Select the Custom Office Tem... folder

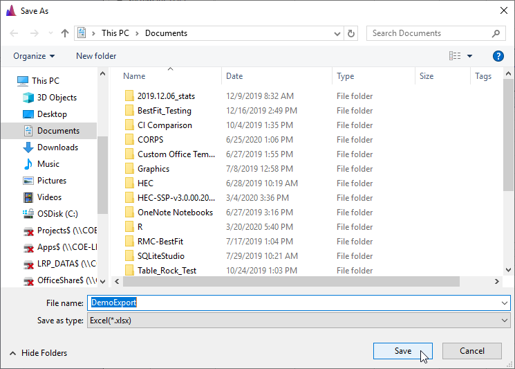[x=170, y=154]
